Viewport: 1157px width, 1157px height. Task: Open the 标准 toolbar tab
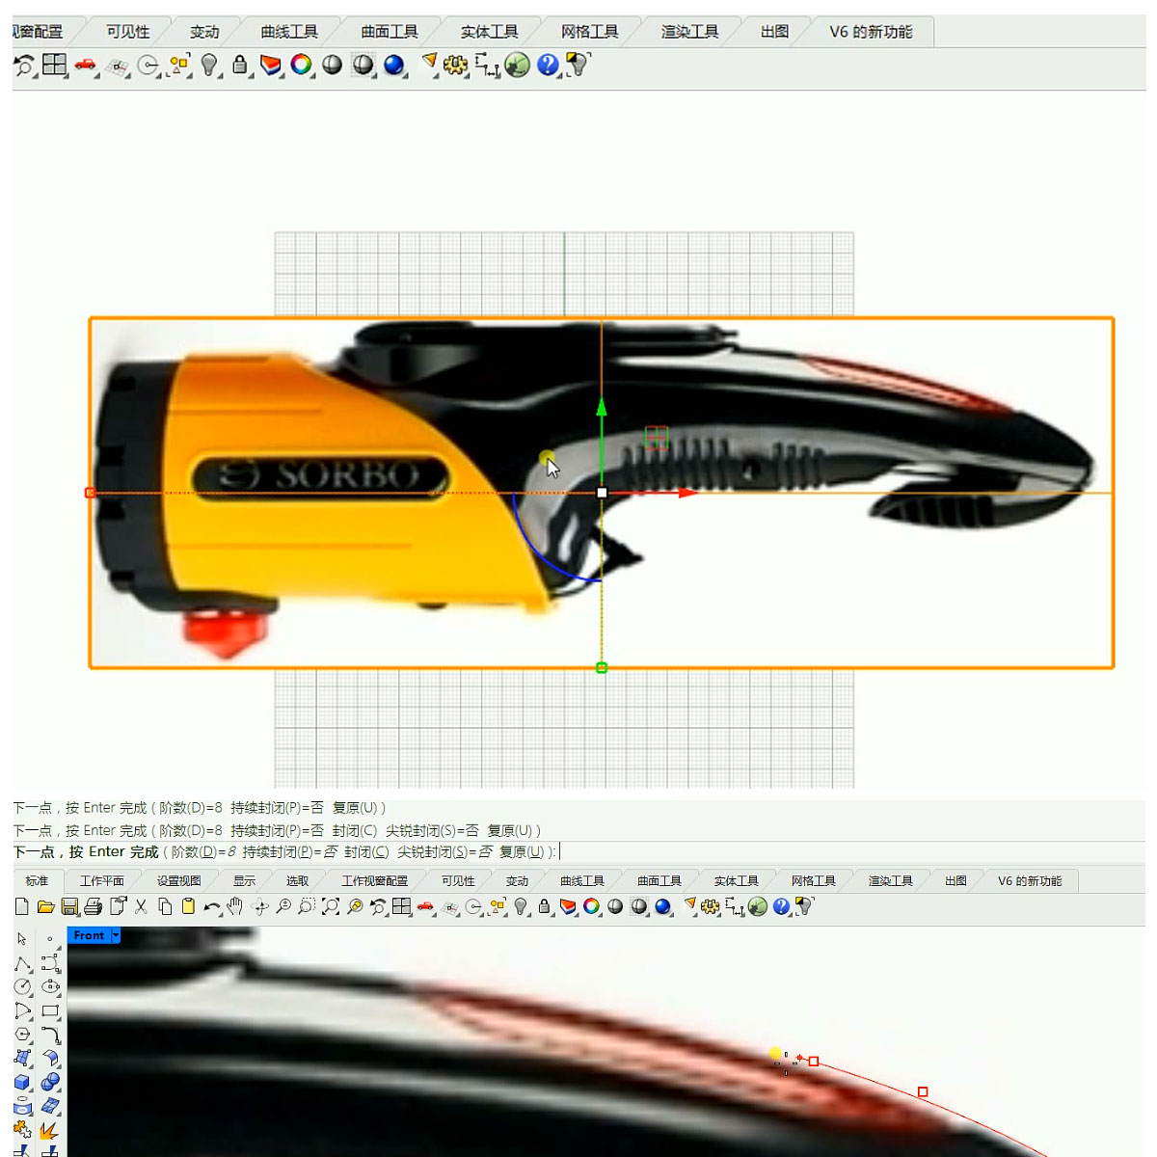point(37,881)
